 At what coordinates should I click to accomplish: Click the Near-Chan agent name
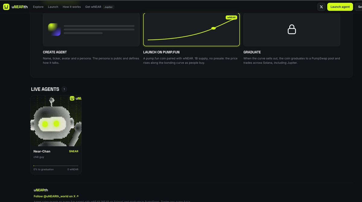[x=42, y=151]
